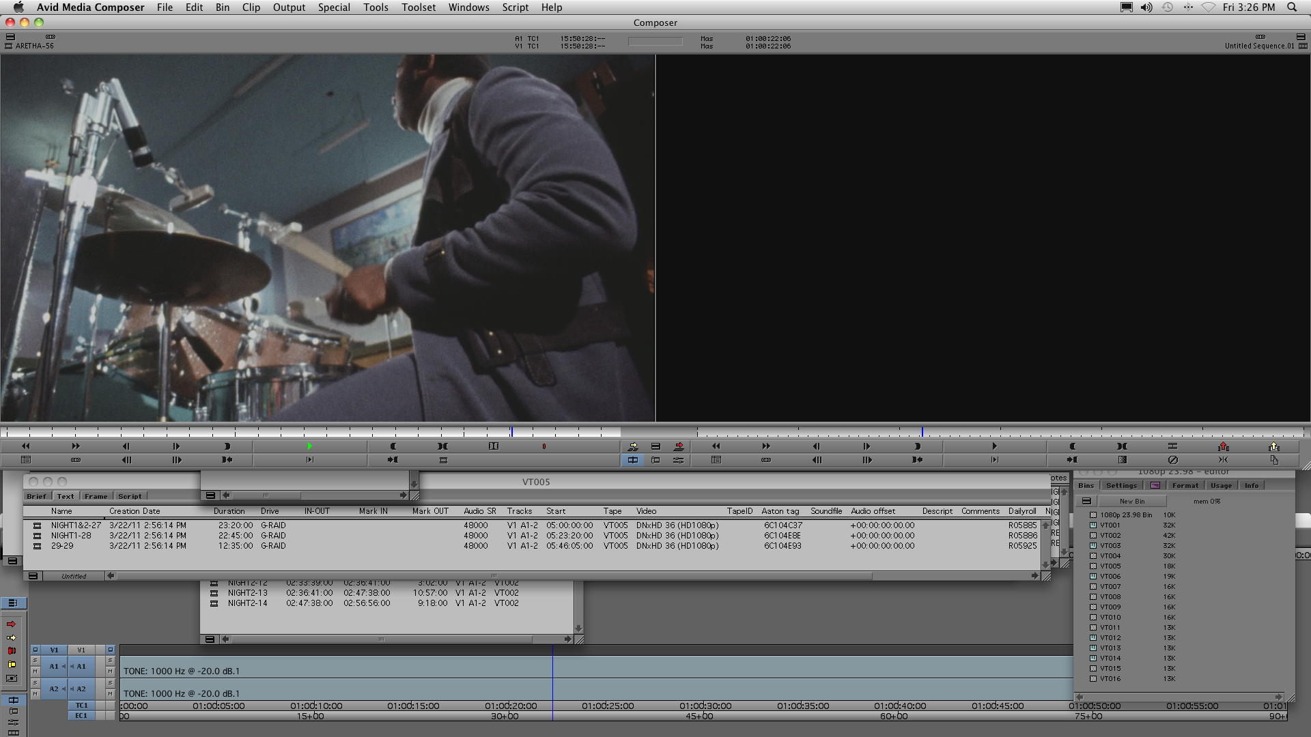This screenshot has width=1311, height=737.
Task: Select the yellow Extract/Splice-in segment arrow in timeline palette
Action: click(x=12, y=638)
